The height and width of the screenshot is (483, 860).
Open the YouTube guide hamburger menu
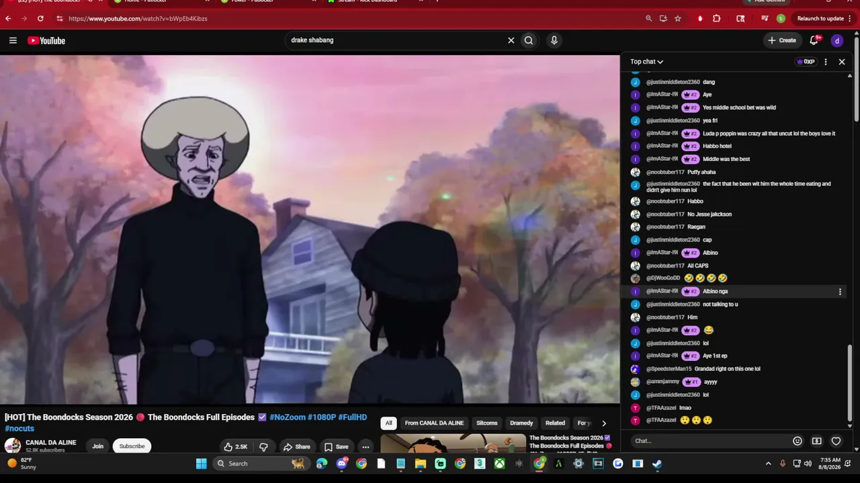pos(13,40)
